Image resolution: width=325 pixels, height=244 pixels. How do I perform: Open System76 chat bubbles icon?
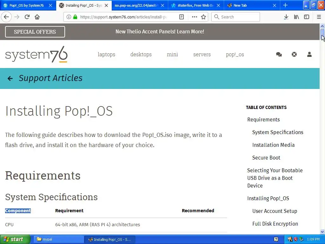coord(279,54)
